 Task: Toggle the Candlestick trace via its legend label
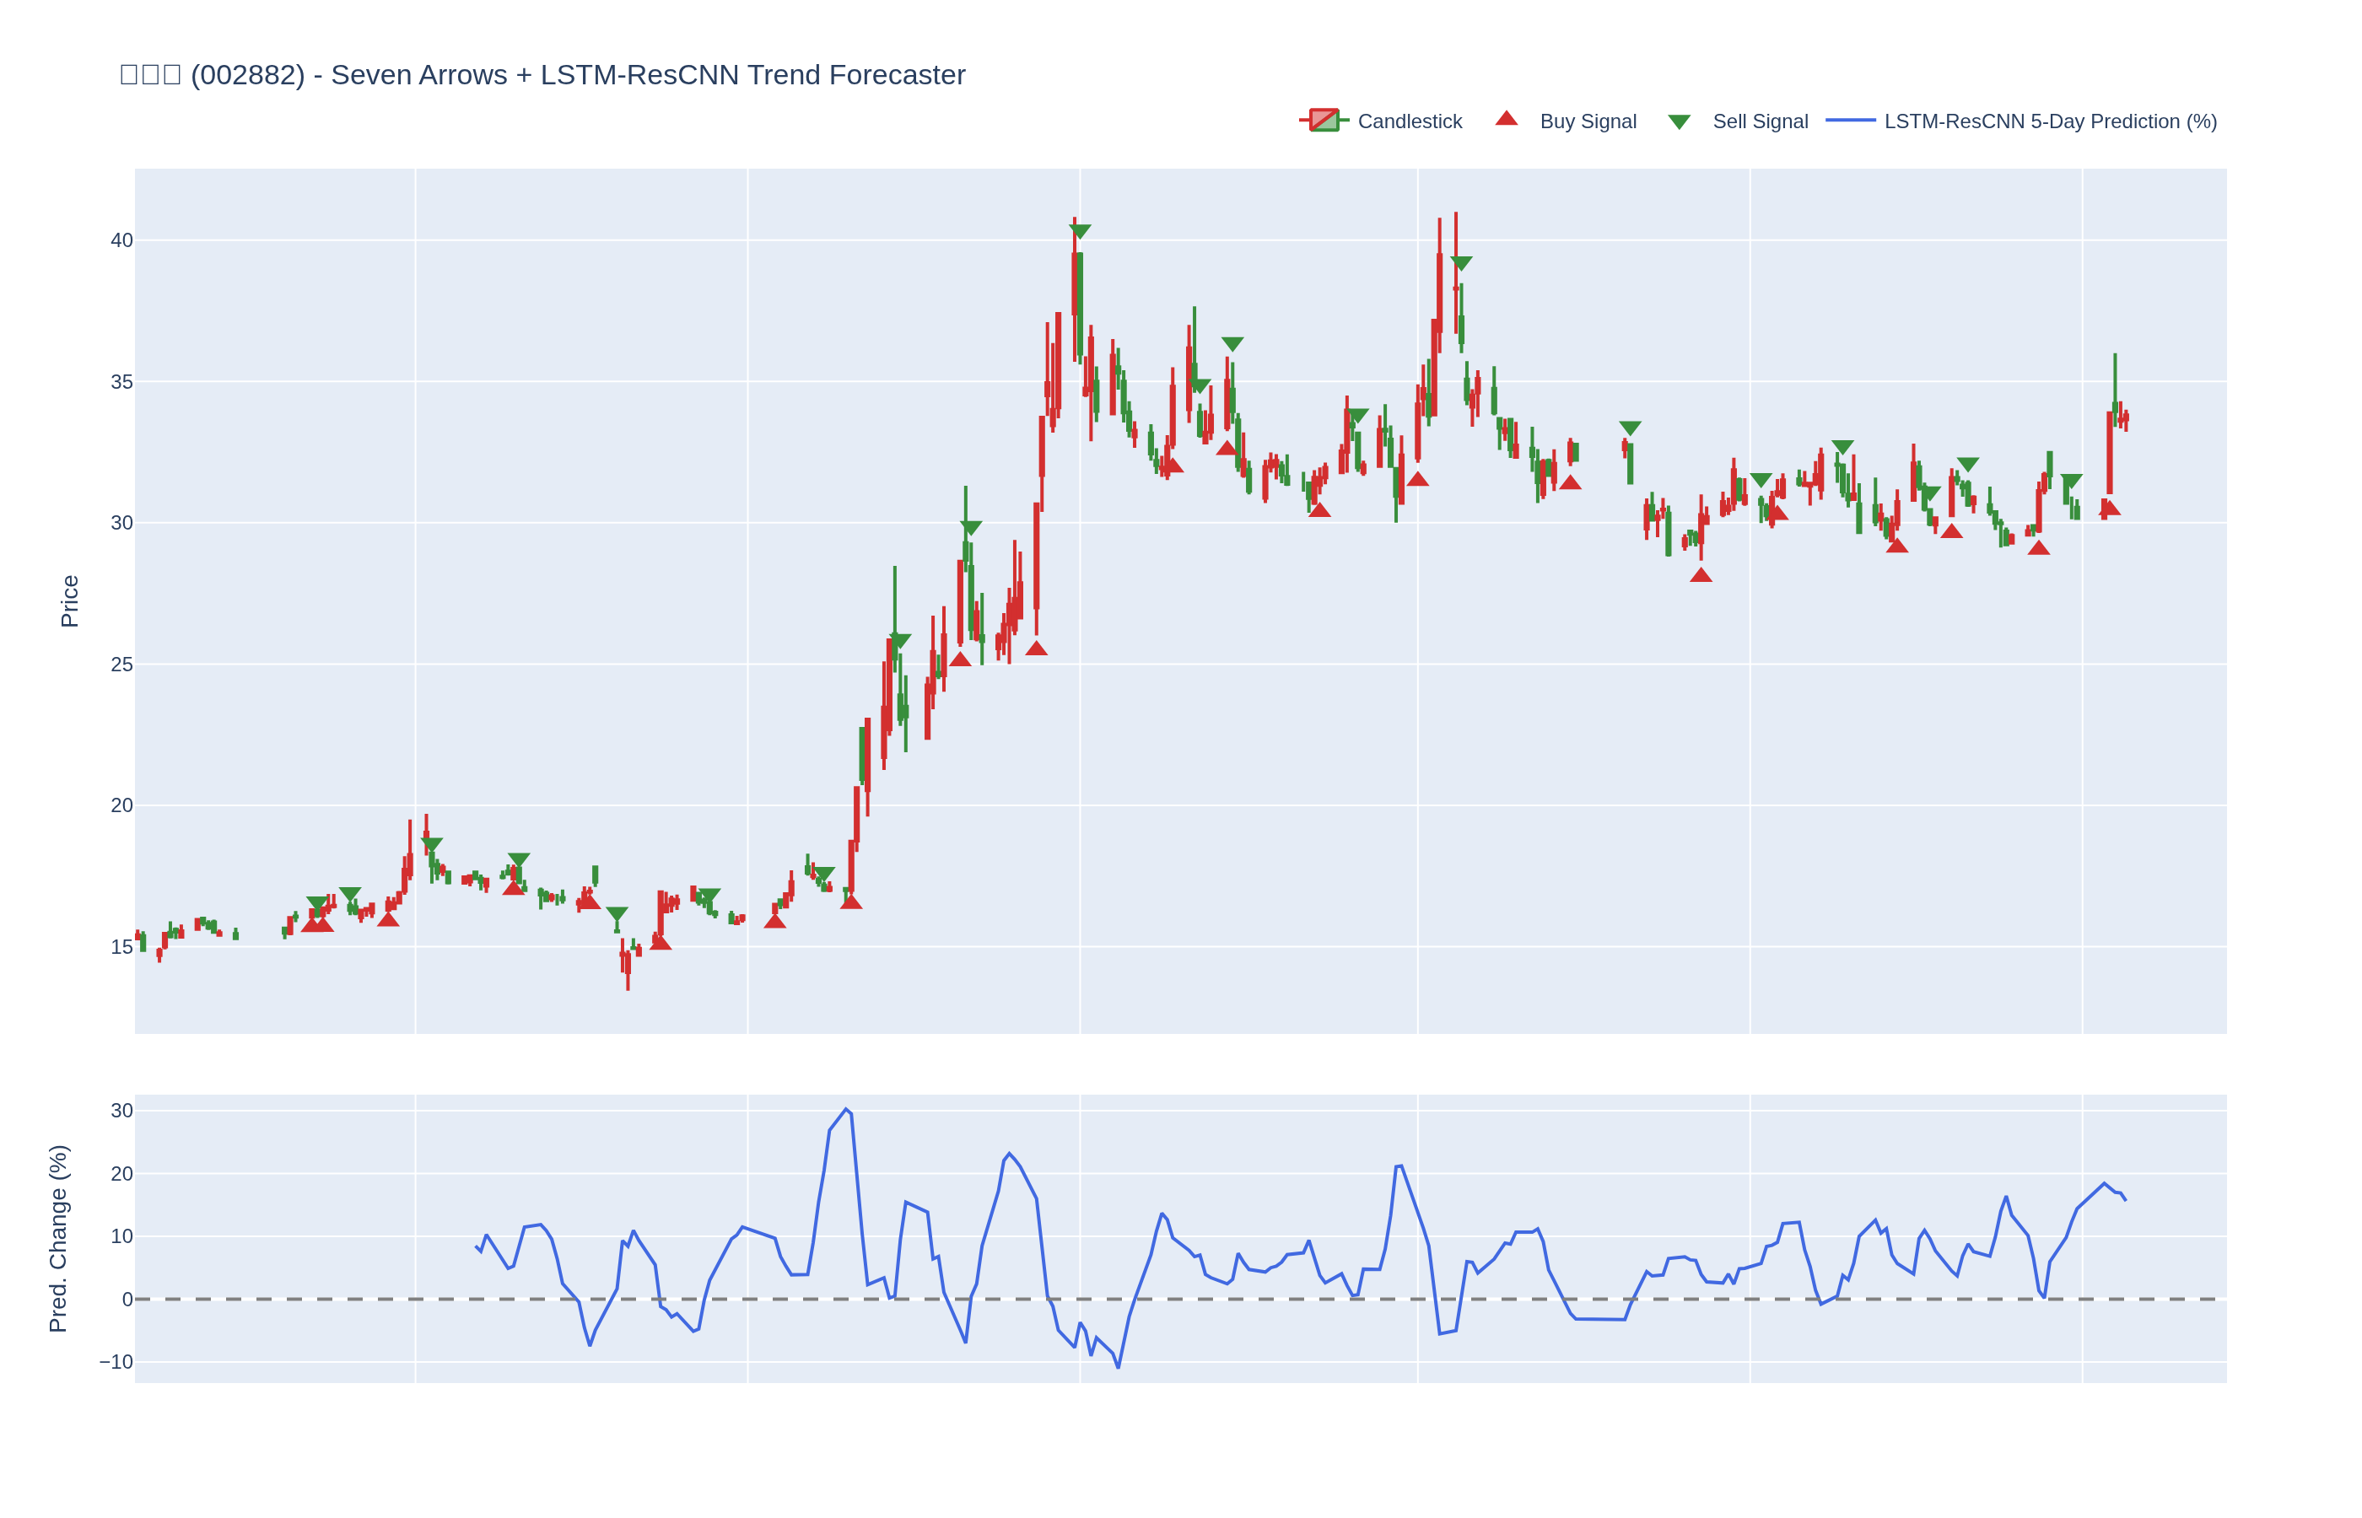1409,121
